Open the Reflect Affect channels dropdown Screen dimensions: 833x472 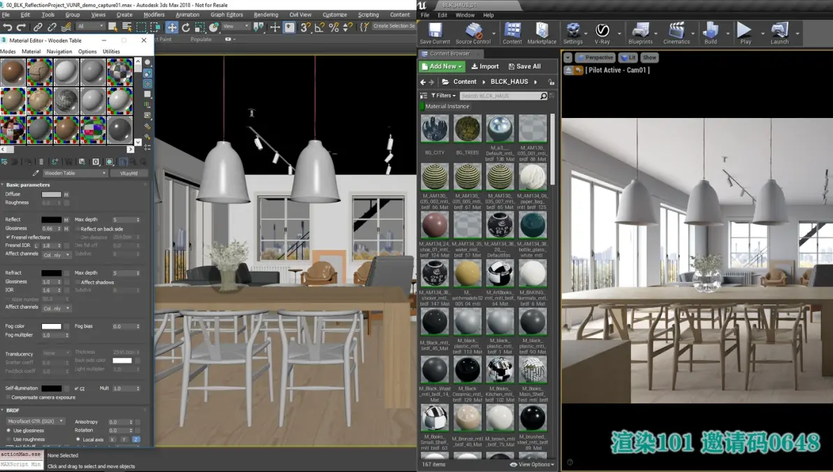(57, 255)
